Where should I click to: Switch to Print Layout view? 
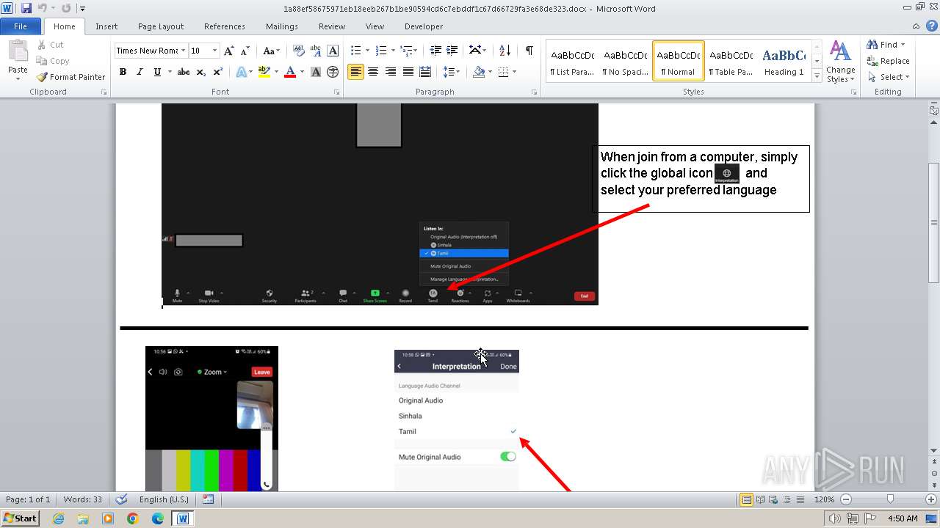(x=746, y=499)
